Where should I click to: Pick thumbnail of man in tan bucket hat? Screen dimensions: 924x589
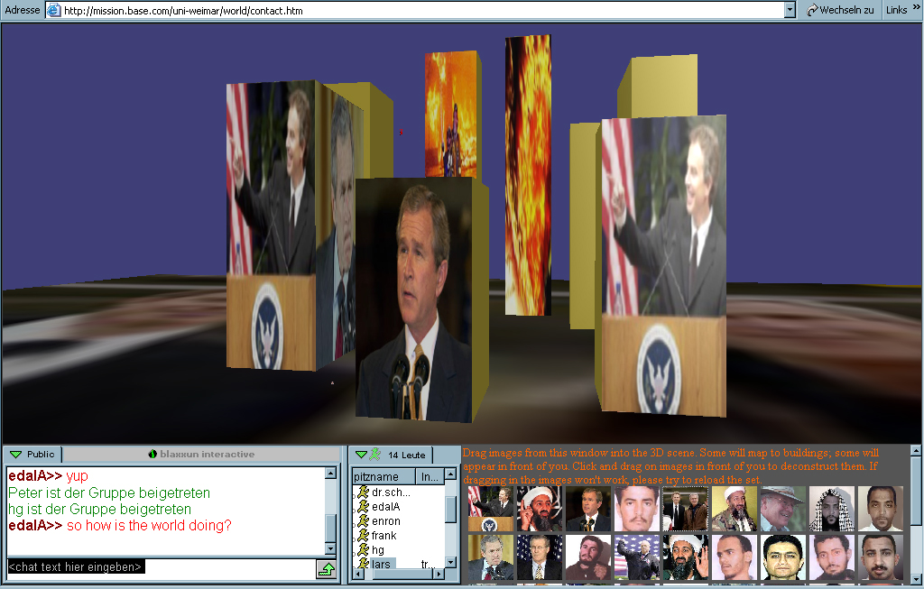[x=781, y=509]
